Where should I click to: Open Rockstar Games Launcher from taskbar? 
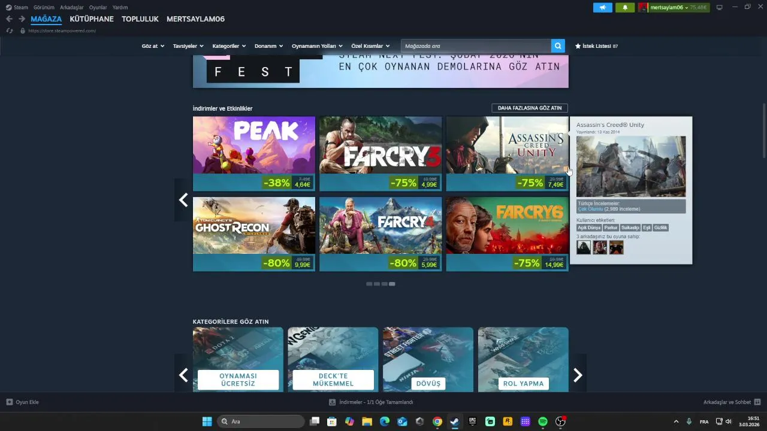[508, 421]
